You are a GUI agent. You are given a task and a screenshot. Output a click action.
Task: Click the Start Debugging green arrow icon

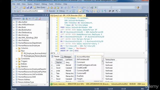(x=96, y=7)
